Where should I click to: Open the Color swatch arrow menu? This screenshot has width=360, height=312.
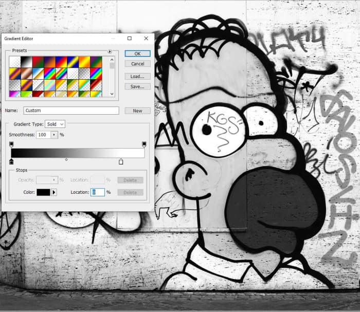pos(54,192)
